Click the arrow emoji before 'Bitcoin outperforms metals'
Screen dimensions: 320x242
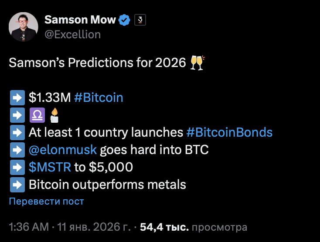pos(17,185)
